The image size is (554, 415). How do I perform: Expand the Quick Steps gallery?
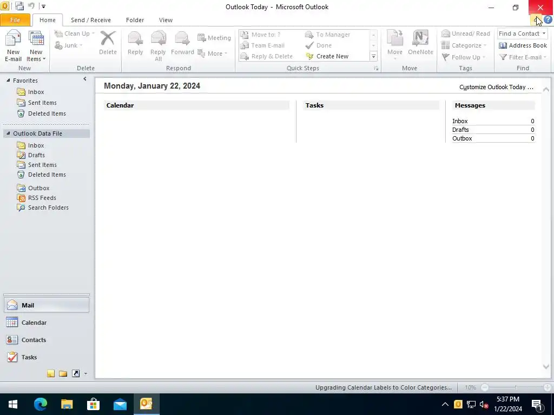373,56
